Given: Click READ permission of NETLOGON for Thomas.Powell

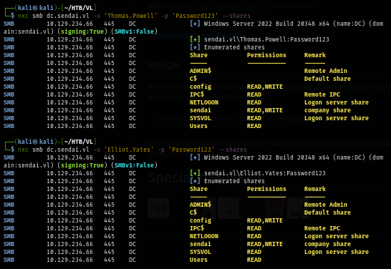Looking at the screenshot, I should click(254, 102).
